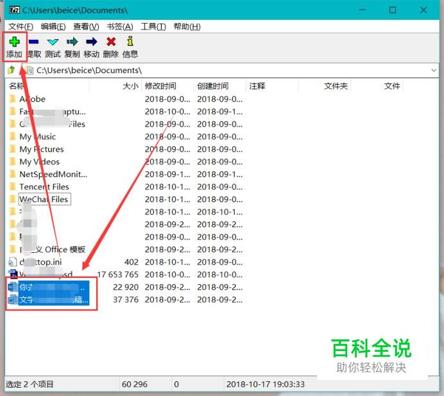Image resolution: width=444 pixels, height=396 pixels.
Task: Open the Help menu (帮助)
Action: coord(187,26)
